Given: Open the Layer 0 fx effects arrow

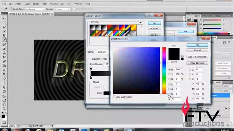Looking at the screenshot, I should pos(229,108).
